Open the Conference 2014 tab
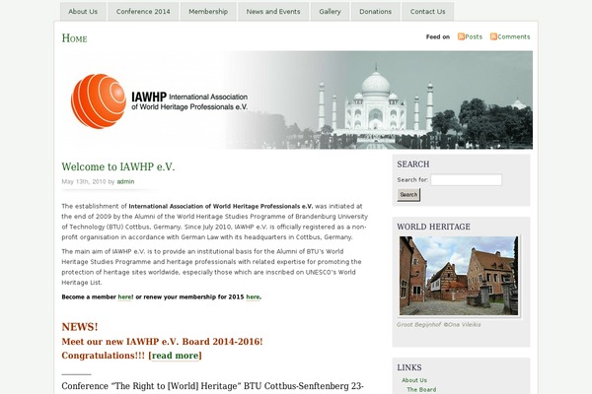Viewport: 592px width, 394px height. click(143, 12)
